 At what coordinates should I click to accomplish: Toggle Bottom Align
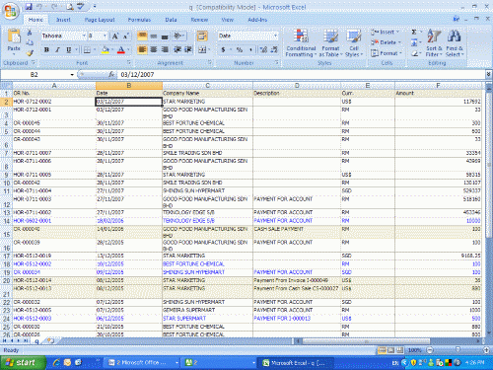click(x=165, y=36)
